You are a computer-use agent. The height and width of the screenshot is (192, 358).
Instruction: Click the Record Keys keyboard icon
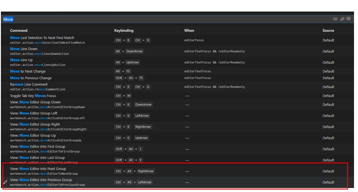pyautogui.click(x=335, y=19)
